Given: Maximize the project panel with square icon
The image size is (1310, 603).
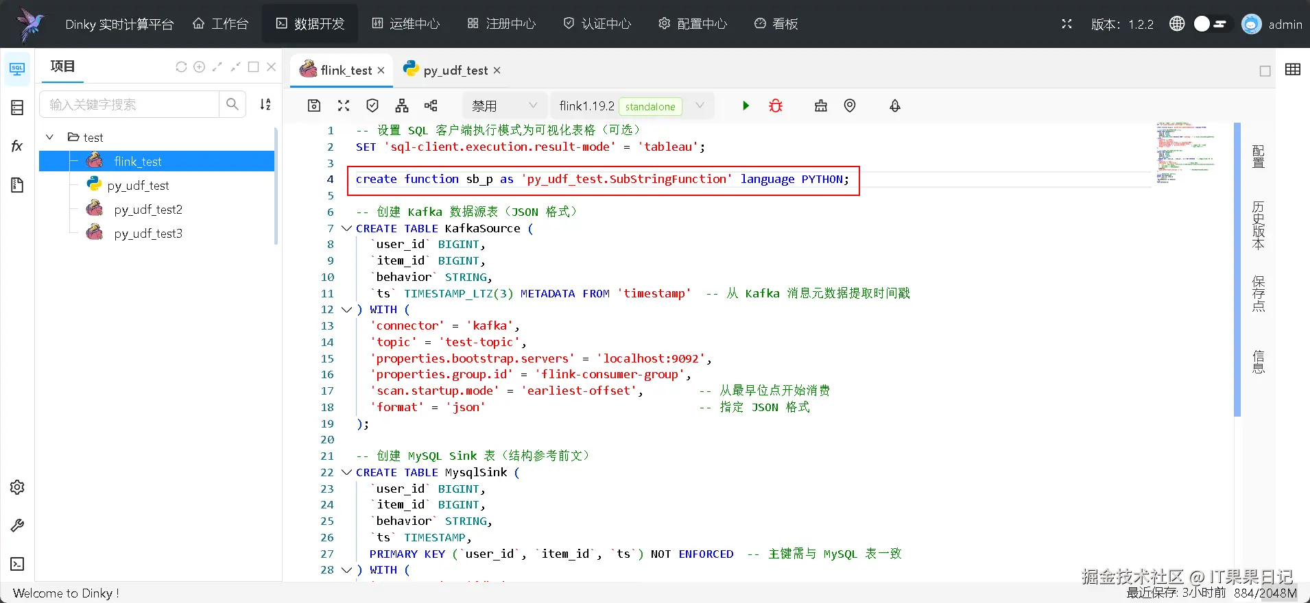Looking at the screenshot, I should tap(253, 66).
